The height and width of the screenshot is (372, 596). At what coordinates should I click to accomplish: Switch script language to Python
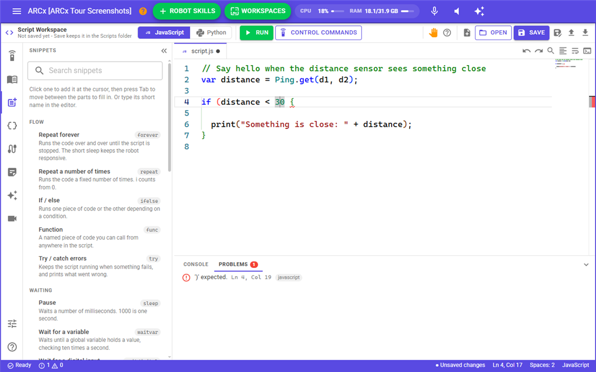[x=211, y=33]
